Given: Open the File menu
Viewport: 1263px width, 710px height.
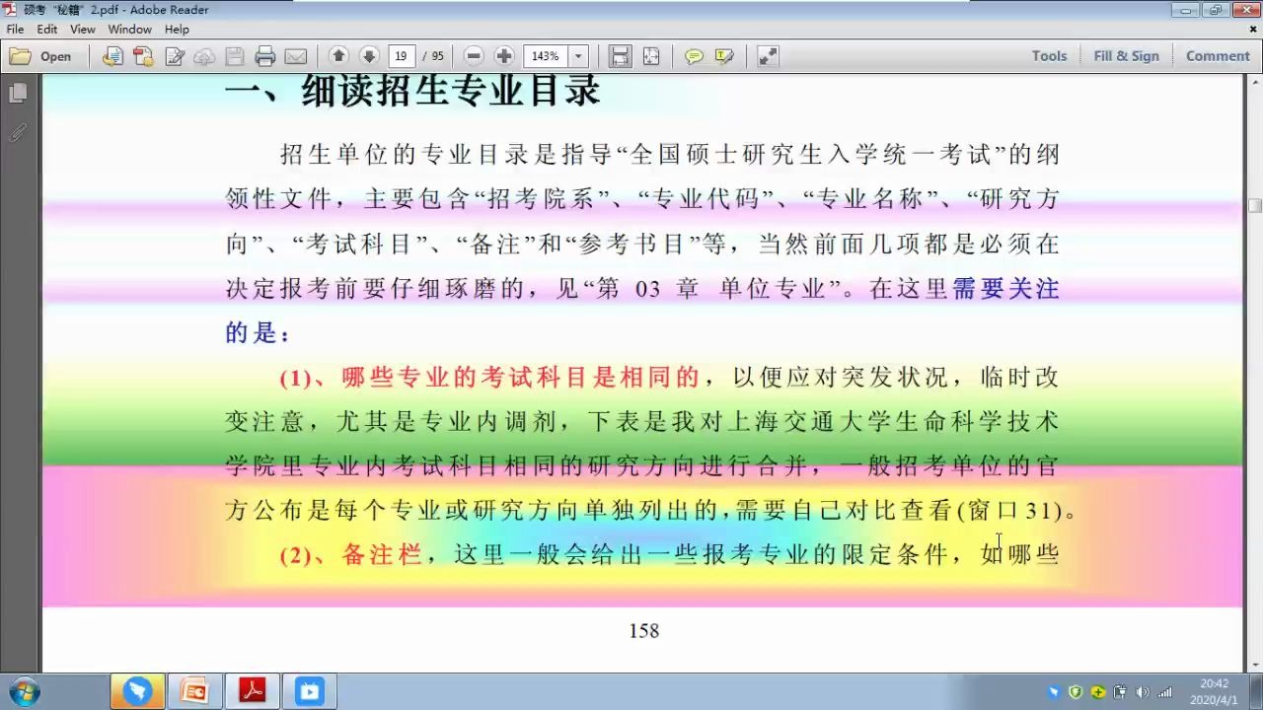Looking at the screenshot, I should click(15, 29).
